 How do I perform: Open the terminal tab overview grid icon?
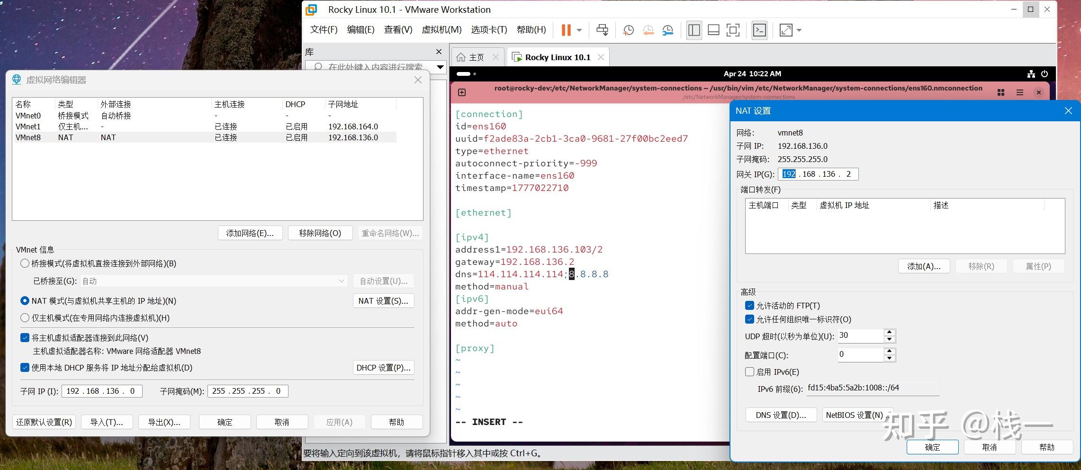(x=1001, y=92)
